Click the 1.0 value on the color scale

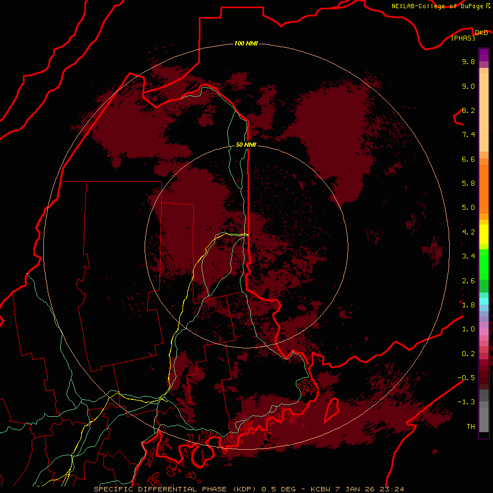[468, 329]
